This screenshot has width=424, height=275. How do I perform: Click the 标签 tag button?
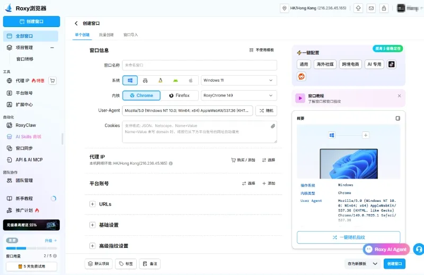126,264
